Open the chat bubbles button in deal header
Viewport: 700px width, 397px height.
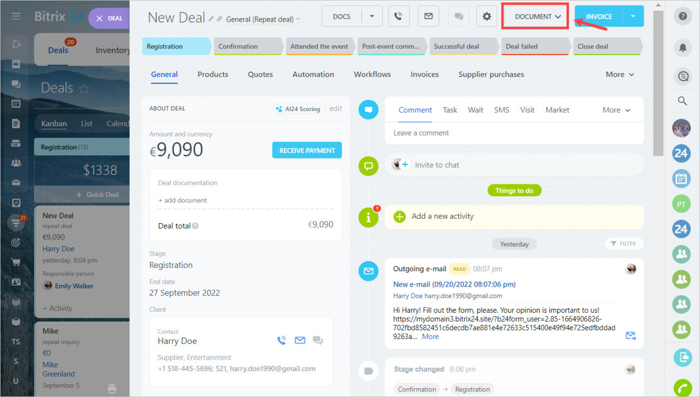458,16
